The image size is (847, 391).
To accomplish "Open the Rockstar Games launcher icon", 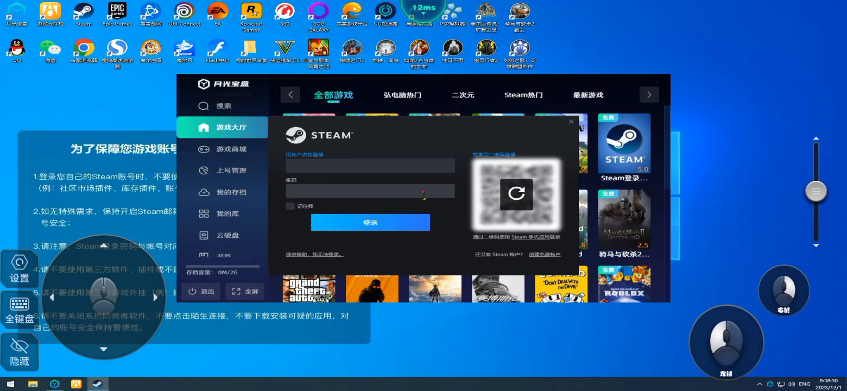I will point(251,11).
